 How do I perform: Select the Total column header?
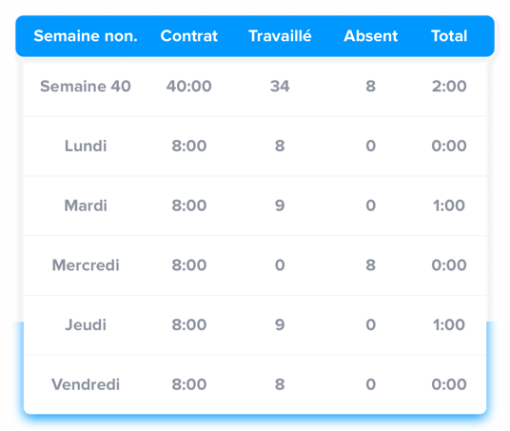449,36
